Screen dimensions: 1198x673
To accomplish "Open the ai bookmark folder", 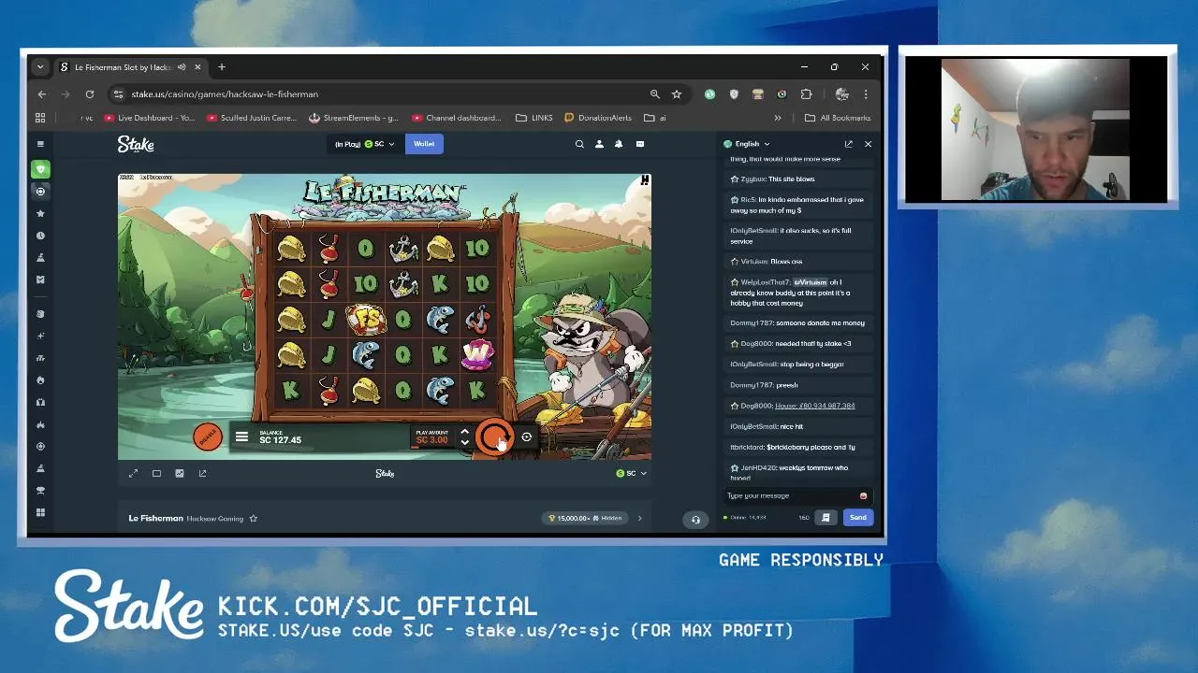I will (655, 118).
